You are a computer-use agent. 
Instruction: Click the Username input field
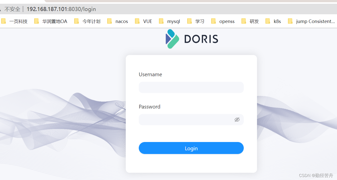[x=191, y=87]
